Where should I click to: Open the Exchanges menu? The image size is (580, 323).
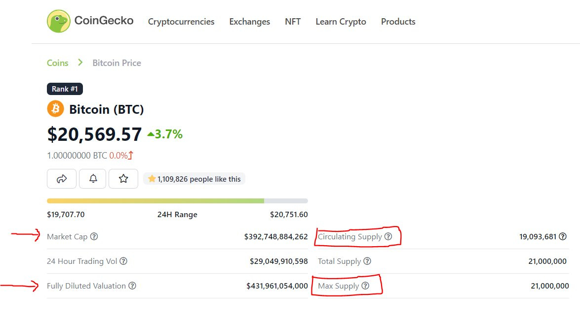250,22
